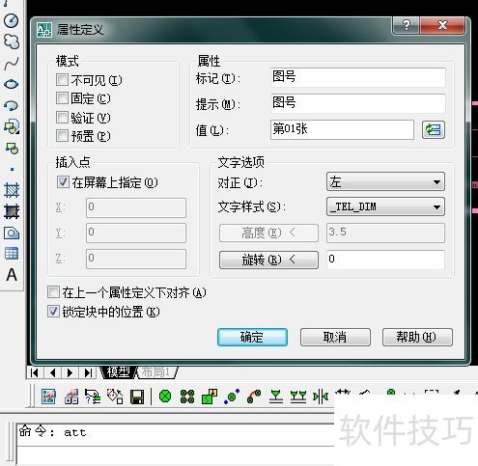Click the 确定 button
Screen dimensions: 478x466
pos(252,337)
